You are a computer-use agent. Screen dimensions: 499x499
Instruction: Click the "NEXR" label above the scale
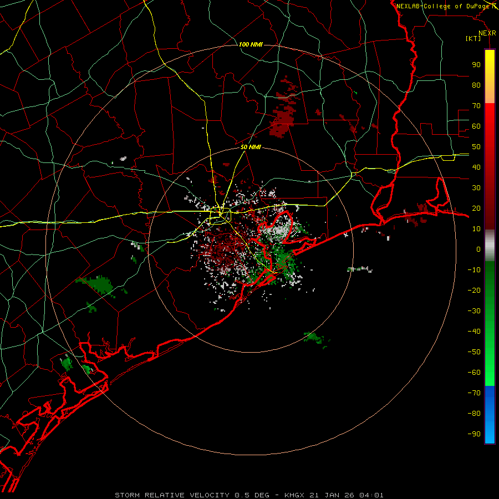(x=487, y=33)
